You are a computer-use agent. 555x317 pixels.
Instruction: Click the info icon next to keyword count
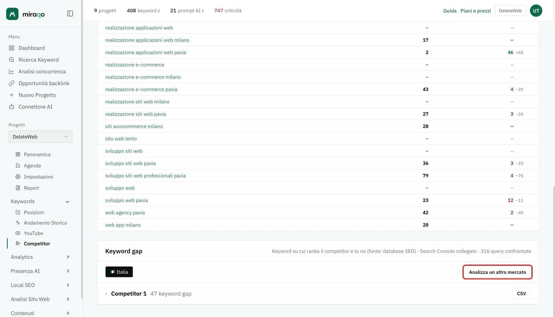(x=159, y=11)
